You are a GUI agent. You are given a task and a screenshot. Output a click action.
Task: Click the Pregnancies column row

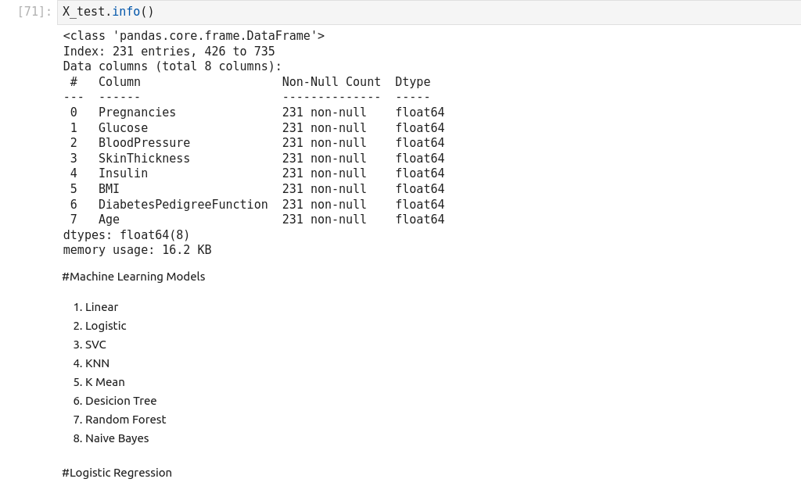137,113
